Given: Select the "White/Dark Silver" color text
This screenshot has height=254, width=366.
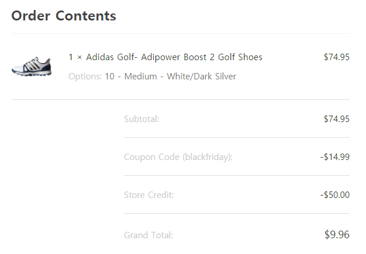Looking at the screenshot, I should pyautogui.click(x=201, y=76).
